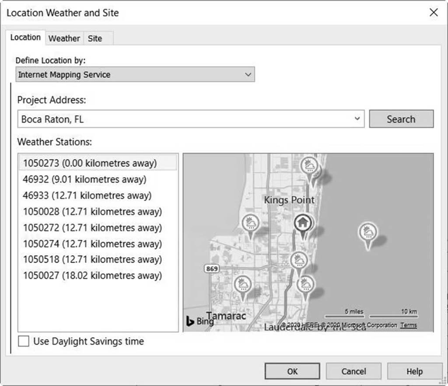Pick the weather station pin west of Kings Point

tap(250, 223)
